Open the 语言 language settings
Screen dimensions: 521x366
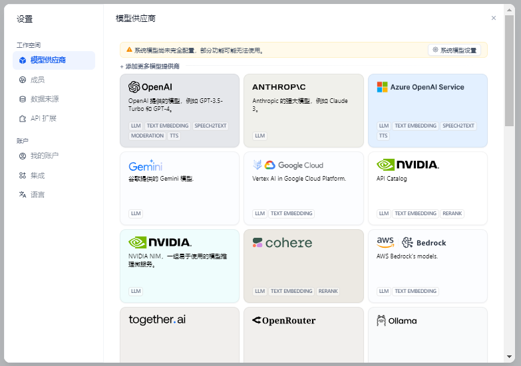(37, 195)
